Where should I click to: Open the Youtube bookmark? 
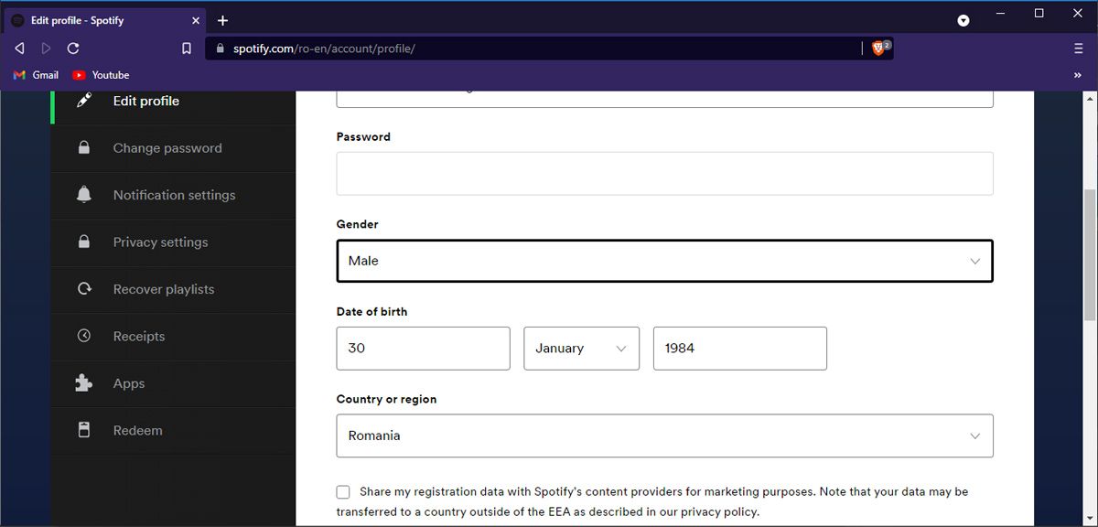click(101, 75)
